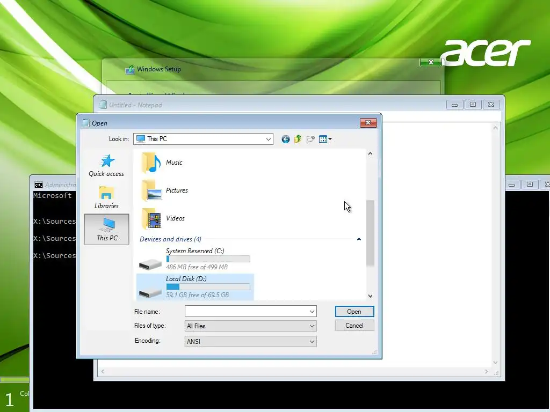
Task: Click the 59.1 GB free of 69.5 GB text
Action: click(x=197, y=295)
